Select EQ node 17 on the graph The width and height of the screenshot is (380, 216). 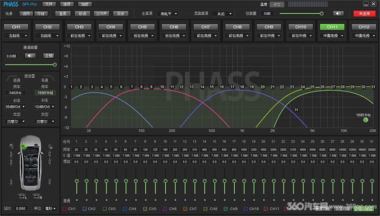click(232, 87)
